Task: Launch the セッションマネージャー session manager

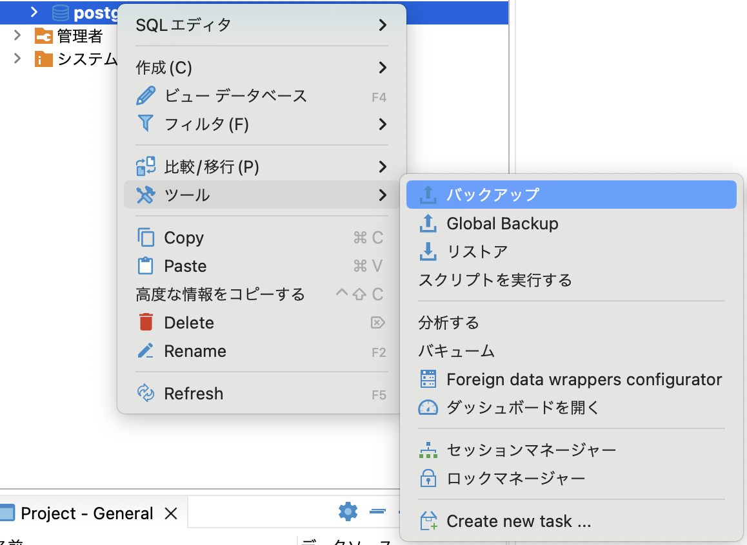Action: tap(428, 450)
